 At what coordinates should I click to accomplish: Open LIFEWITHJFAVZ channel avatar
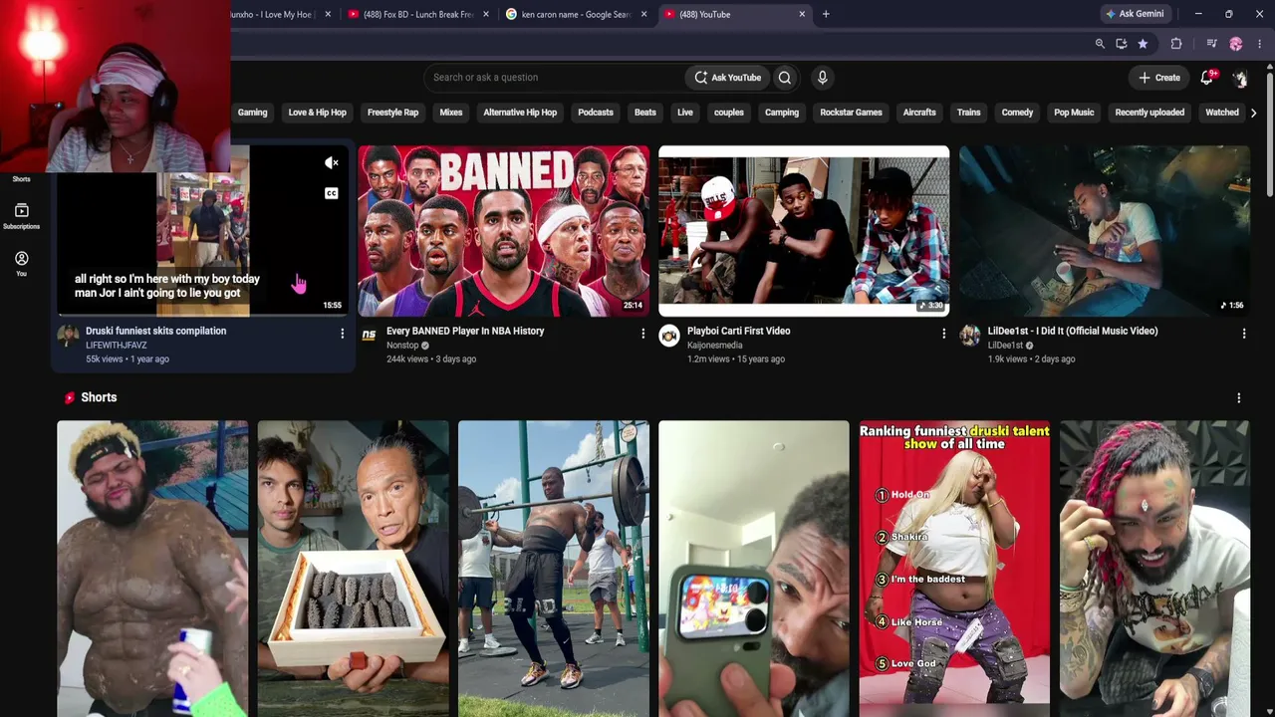click(68, 336)
